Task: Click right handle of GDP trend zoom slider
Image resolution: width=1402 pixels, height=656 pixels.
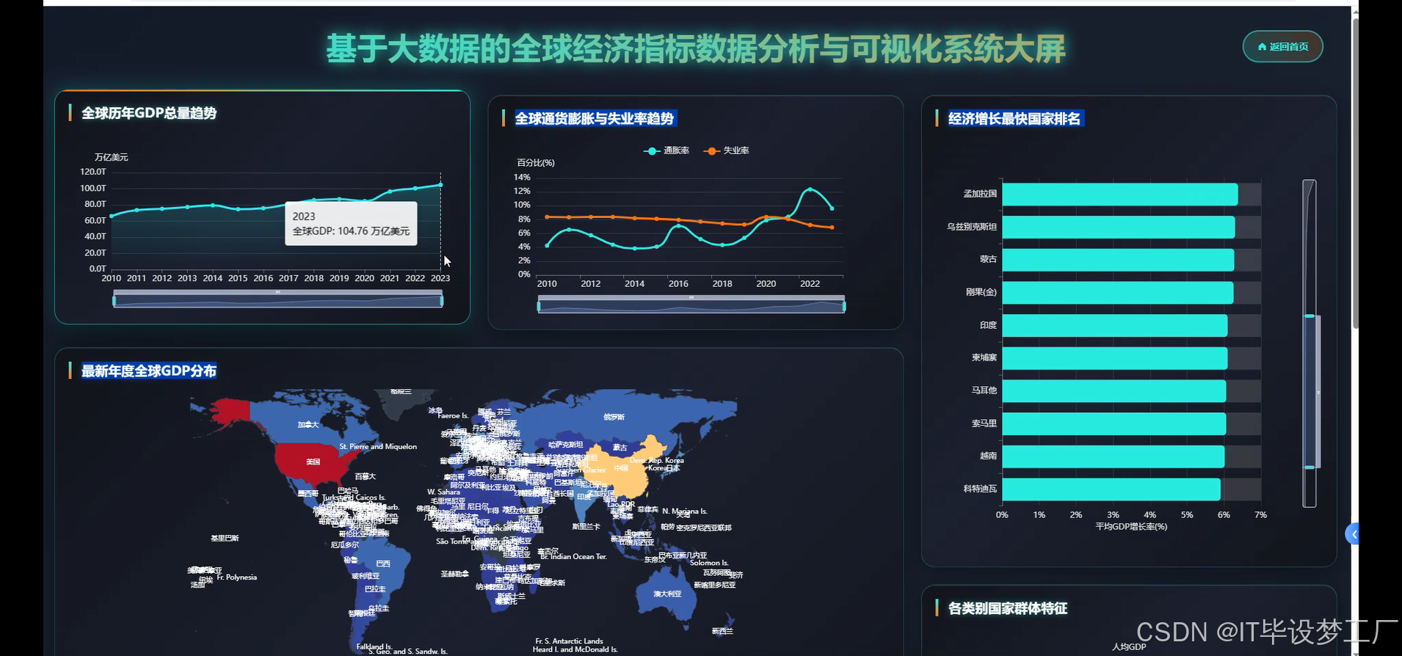Action: [x=441, y=300]
